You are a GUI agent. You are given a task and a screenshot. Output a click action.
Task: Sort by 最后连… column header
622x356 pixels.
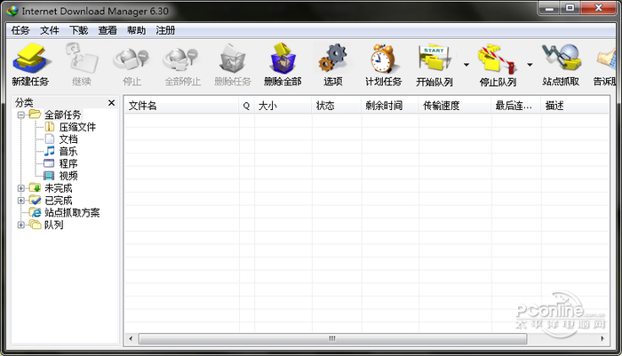[x=516, y=106]
